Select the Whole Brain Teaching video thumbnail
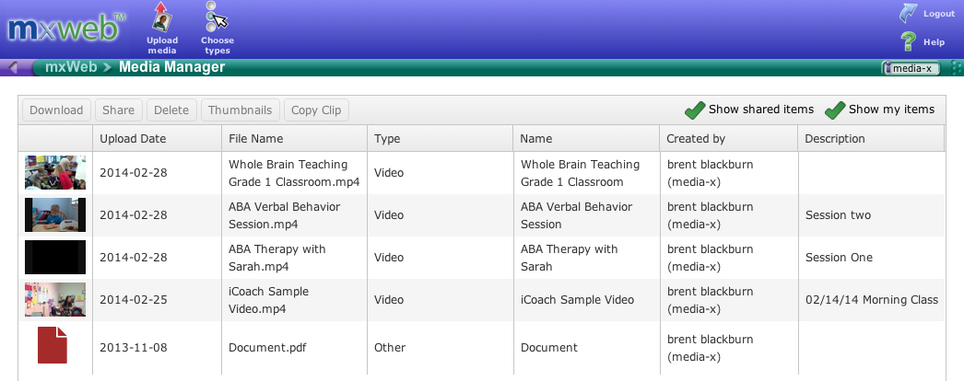Screen dimensions: 964x381 click(55, 172)
